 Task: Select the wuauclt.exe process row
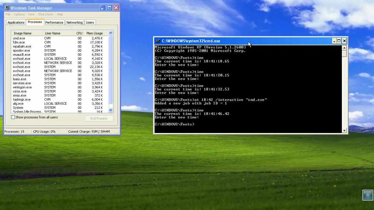60,55
